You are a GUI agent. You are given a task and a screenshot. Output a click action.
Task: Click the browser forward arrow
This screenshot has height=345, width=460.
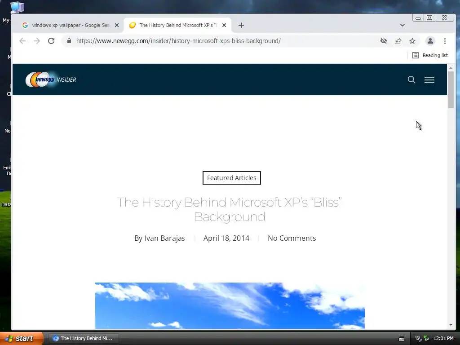click(x=37, y=41)
